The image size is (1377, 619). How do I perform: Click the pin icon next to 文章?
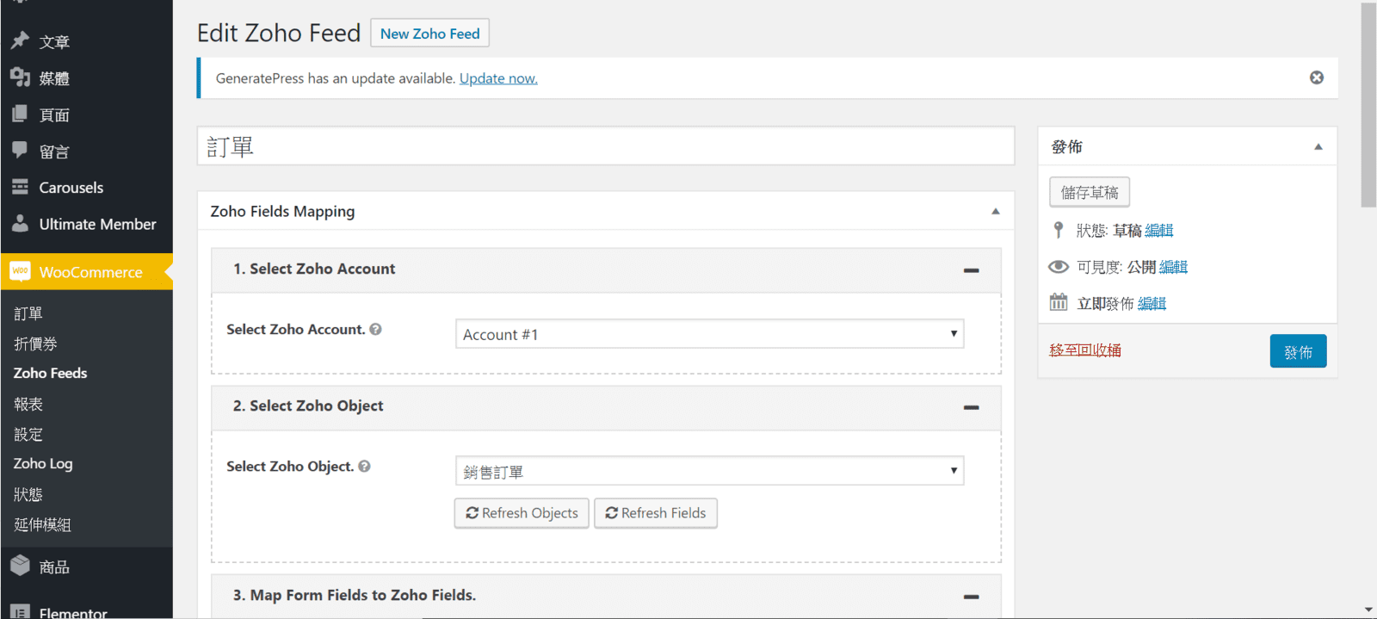pos(20,40)
